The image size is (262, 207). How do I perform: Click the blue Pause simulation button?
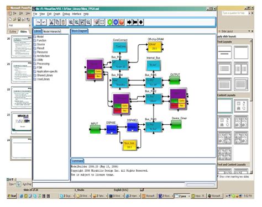[x=116, y=22]
